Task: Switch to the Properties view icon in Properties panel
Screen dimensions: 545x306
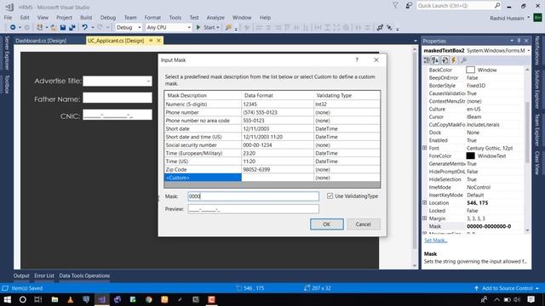Action: [445, 60]
